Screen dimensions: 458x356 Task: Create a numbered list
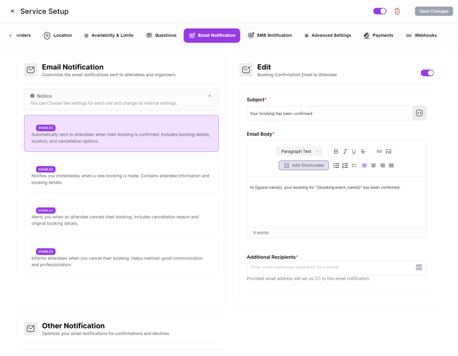345,165
